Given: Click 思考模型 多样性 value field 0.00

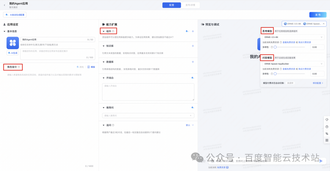Looking at the screenshot, I should point(317,47).
